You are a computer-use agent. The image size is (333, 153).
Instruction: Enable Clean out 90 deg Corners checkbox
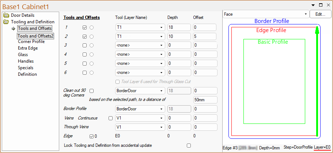click(91, 91)
